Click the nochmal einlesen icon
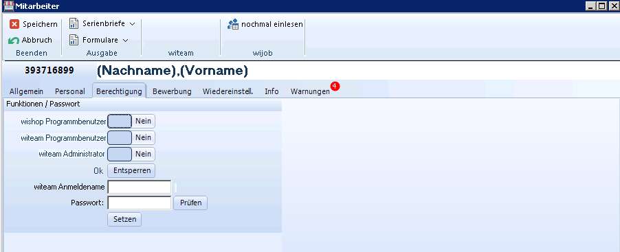This screenshot has width=620, height=252. coord(233,24)
